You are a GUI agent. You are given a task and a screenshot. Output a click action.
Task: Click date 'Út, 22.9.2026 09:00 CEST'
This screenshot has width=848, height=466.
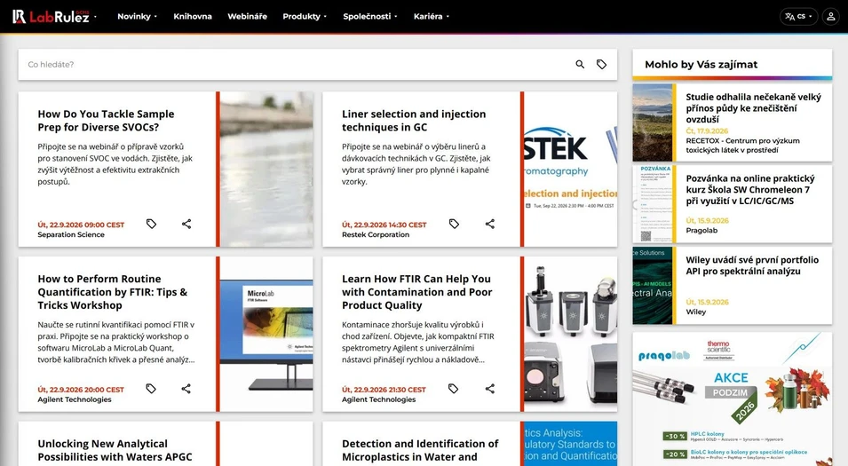point(81,225)
